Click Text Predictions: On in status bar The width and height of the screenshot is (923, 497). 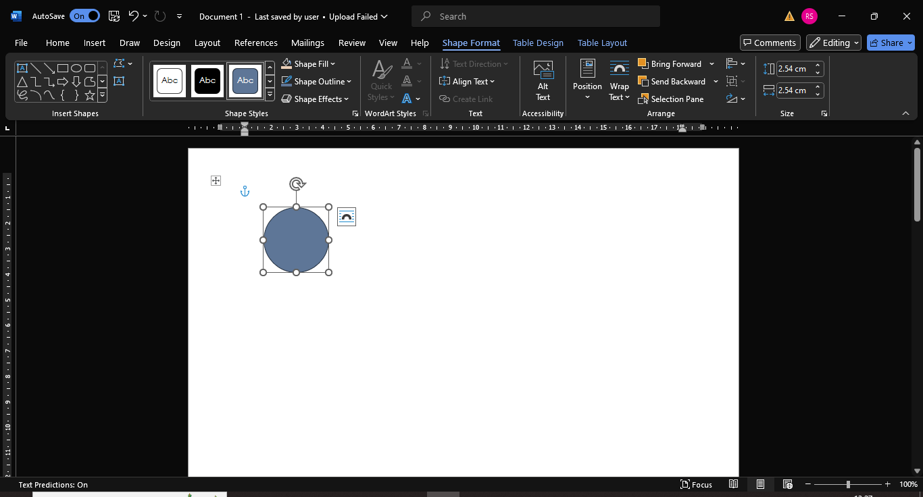tap(53, 484)
